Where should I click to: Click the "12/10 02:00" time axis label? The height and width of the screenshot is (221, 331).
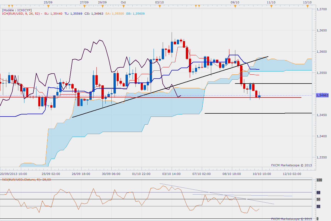[292, 174]
